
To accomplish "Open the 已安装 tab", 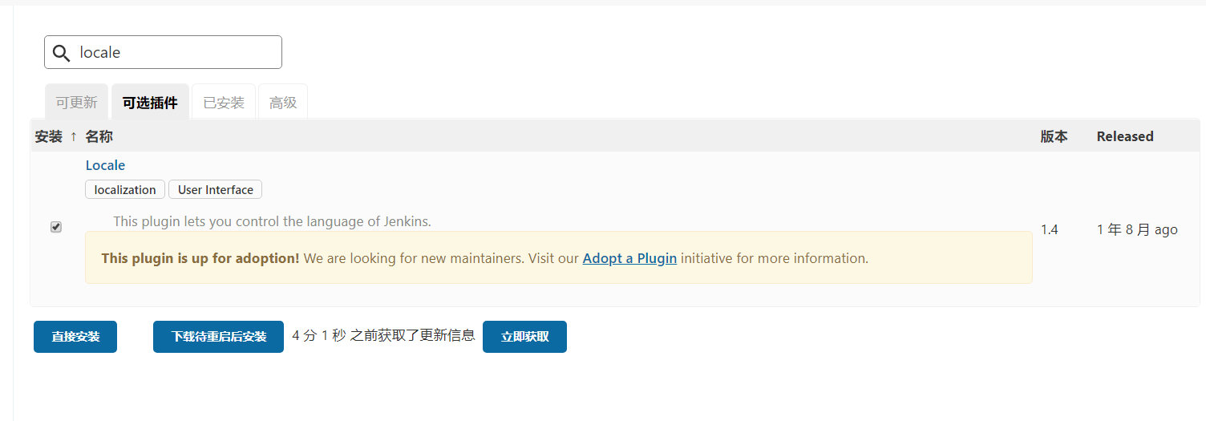I will point(224,103).
